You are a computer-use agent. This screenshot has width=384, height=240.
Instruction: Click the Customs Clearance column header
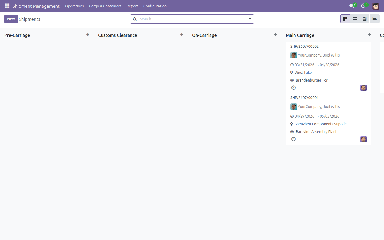(118, 35)
